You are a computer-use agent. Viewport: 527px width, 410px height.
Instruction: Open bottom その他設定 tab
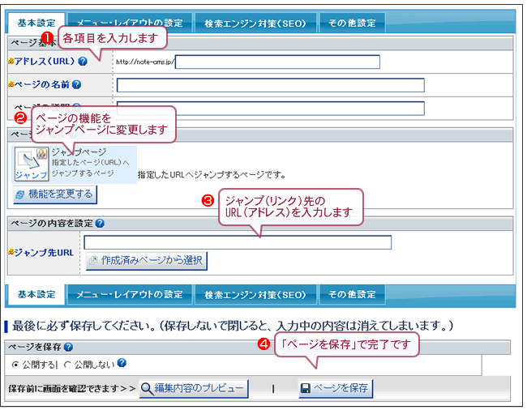click(x=352, y=294)
